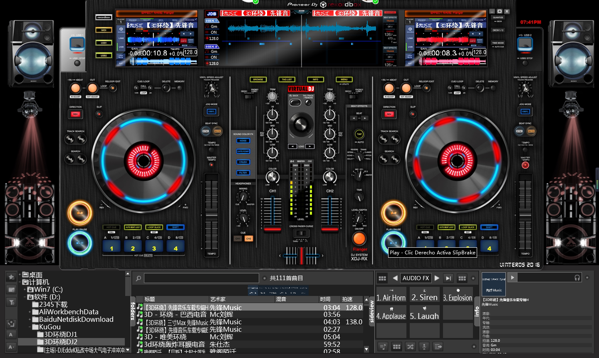Click the playlist note icon below sampler
This screenshot has width=599, height=358.
[383, 346]
